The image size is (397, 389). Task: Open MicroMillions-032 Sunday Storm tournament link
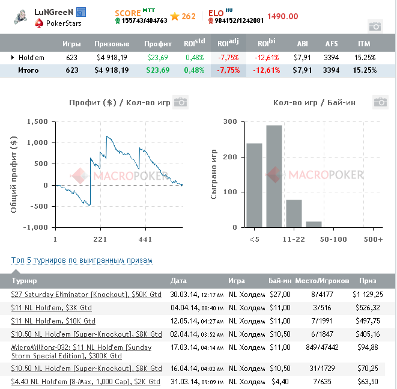click(x=81, y=352)
